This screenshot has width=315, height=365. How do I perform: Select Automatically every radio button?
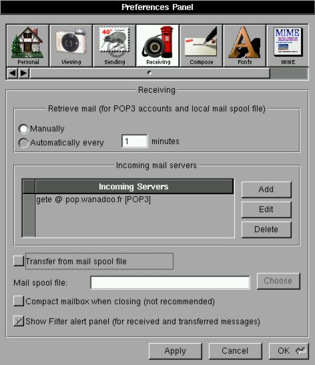pos(23,143)
